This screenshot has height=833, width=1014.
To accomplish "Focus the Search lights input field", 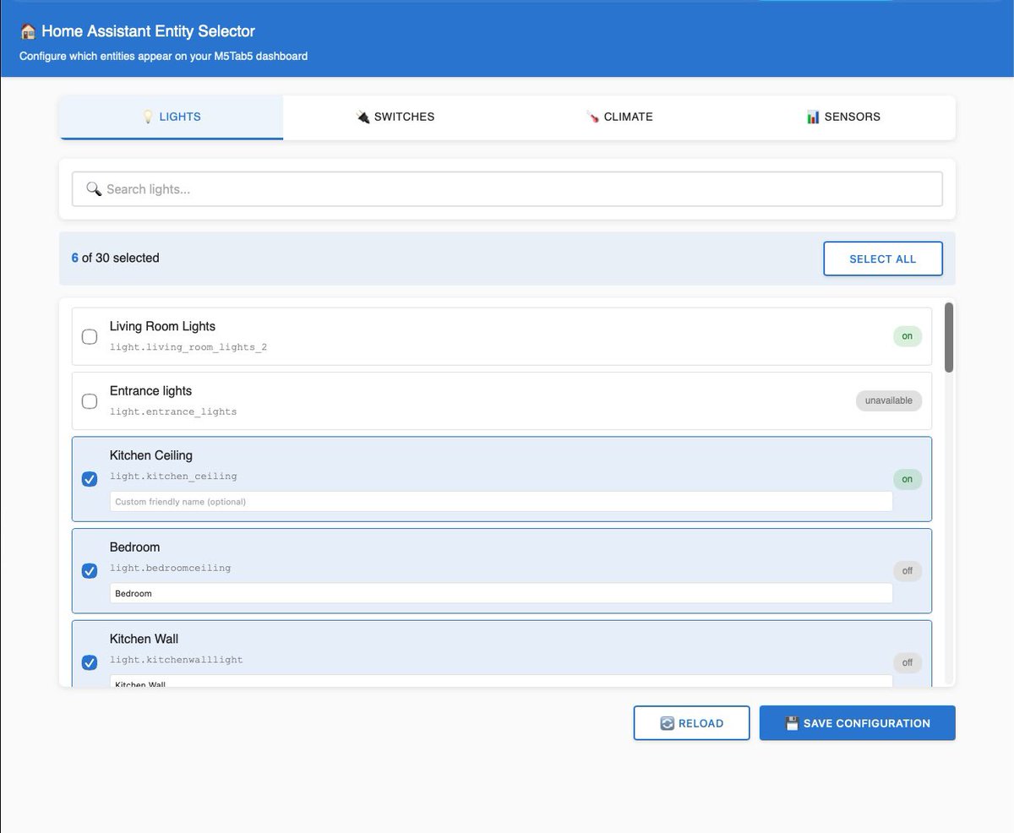I will [x=507, y=189].
